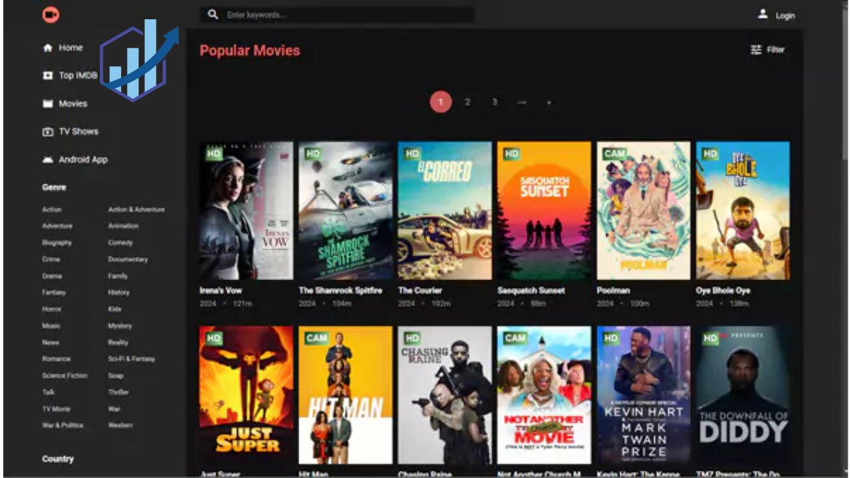Screen dimensions: 851x478
Task: Open Oye Bhole Oye poster
Action: click(x=743, y=210)
